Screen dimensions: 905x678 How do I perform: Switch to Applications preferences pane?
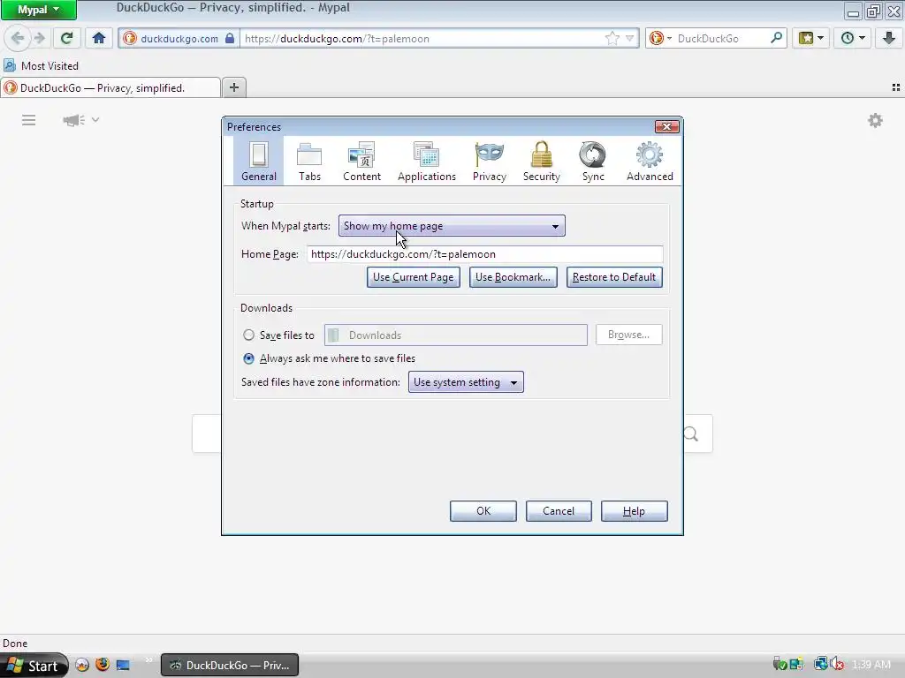click(x=427, y=161)
